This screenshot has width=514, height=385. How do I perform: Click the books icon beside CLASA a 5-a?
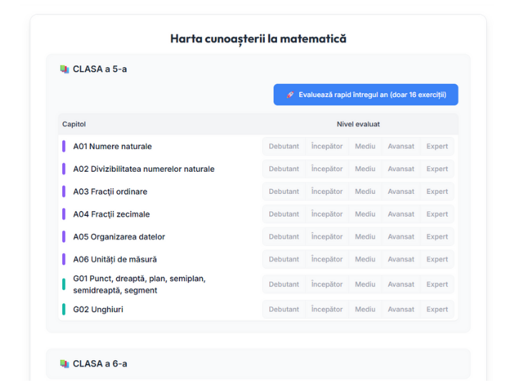coord(65,69)
